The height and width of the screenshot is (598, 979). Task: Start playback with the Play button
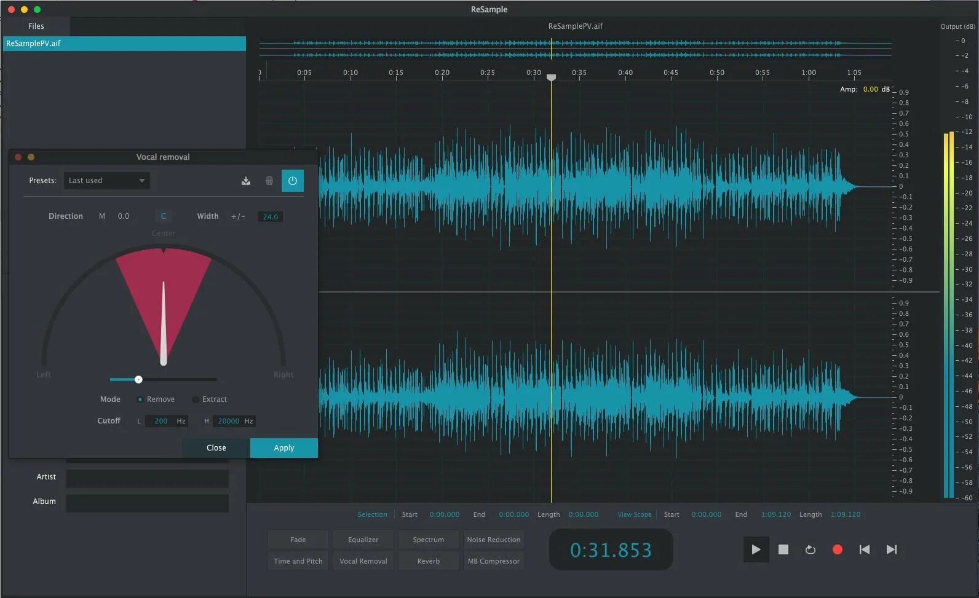tap(756, 549)
